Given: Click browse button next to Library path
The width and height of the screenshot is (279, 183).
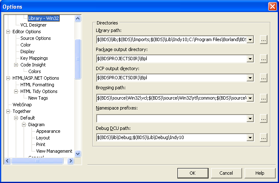Looking at the screenshot, I should pyautogui.click(x=263, y=39).
